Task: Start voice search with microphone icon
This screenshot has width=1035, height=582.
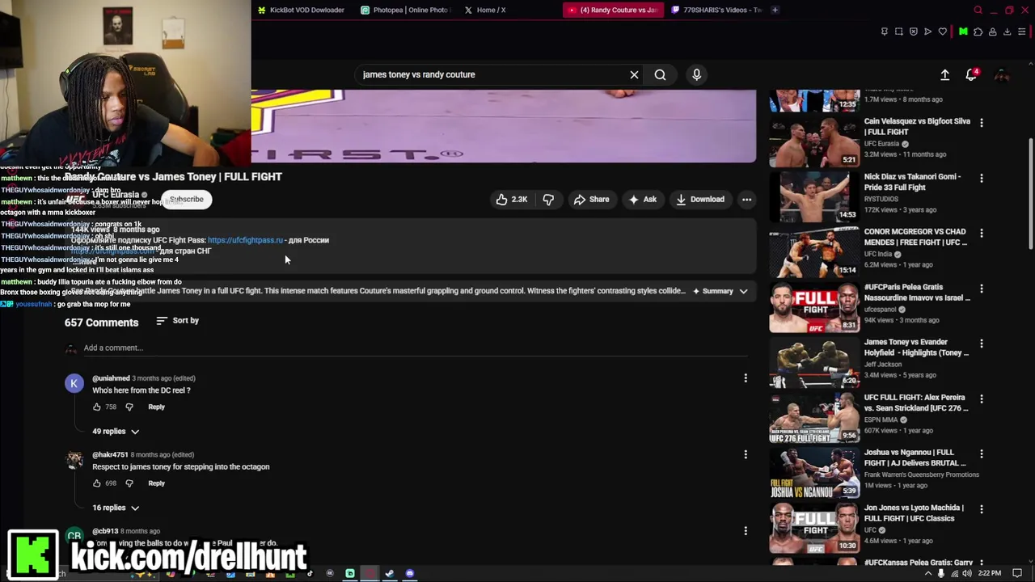Action: click(696, 74)
